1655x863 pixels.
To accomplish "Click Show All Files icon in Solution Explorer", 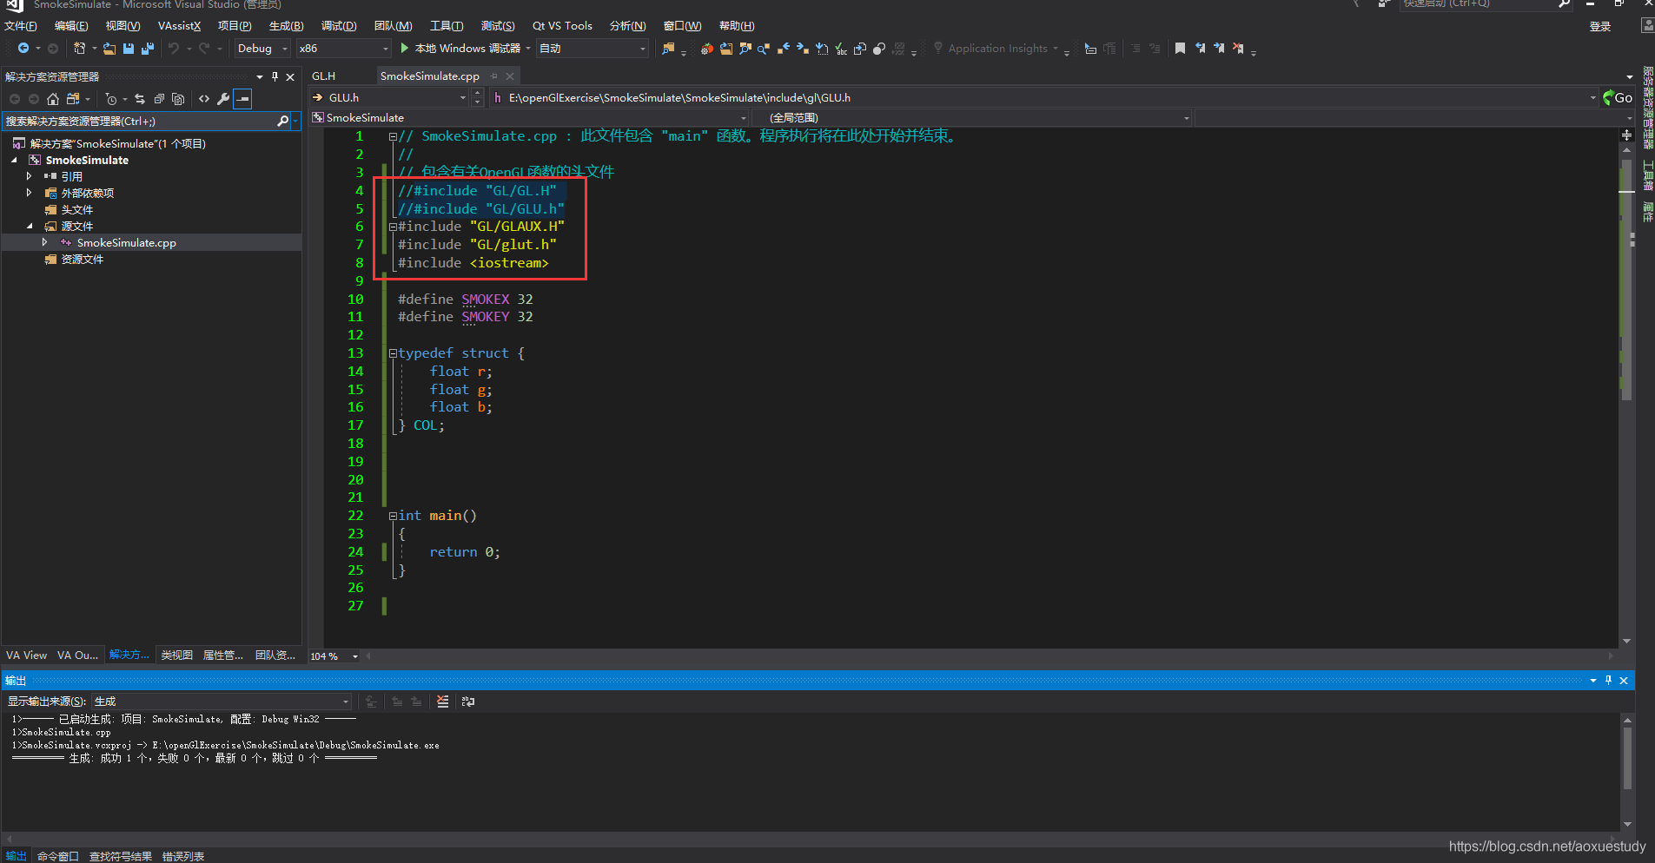I will point(178,99).
